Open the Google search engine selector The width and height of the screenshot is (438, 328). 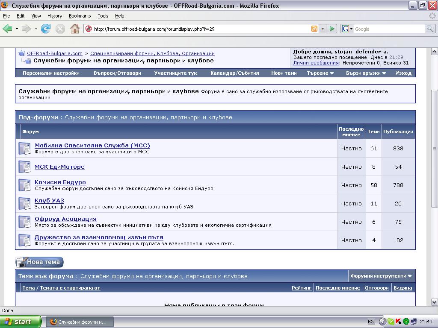coord(347,29)
